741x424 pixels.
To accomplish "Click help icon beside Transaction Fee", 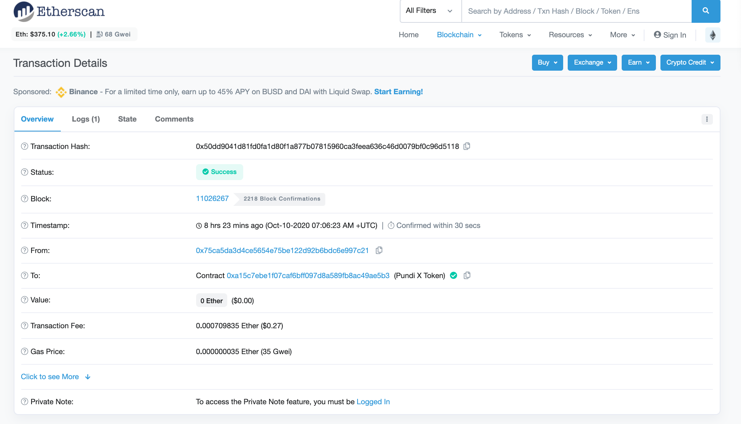I will click(x=24, y=326).
